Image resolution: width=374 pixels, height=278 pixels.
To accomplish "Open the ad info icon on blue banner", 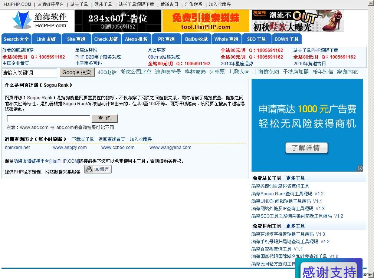I will 360,168.
